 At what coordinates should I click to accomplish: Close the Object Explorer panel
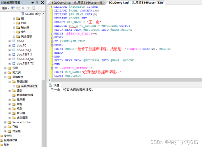coord(42,3)
